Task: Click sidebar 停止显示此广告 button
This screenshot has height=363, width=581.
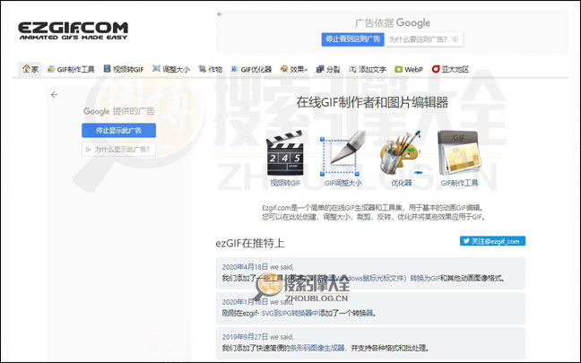Action: [x=118, y=130]
